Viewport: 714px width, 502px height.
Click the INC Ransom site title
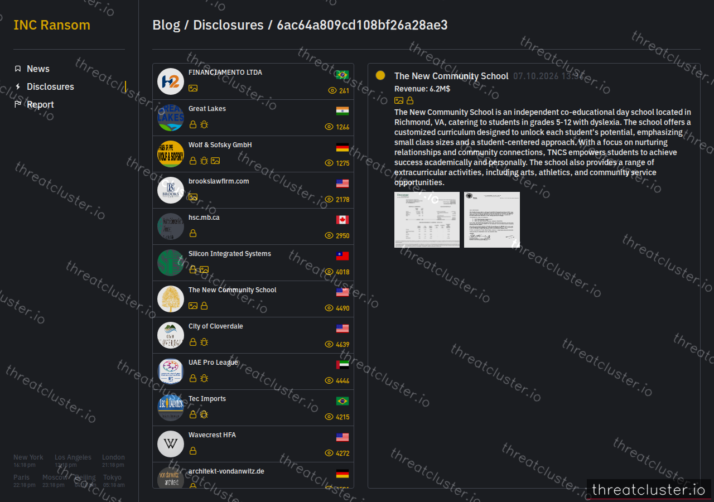point(52,25)
